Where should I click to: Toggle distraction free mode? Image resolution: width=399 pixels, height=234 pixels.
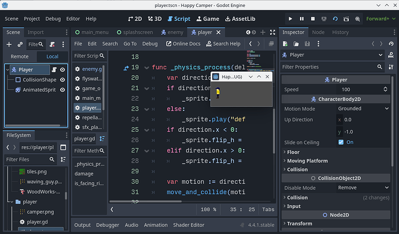[272, 32]
